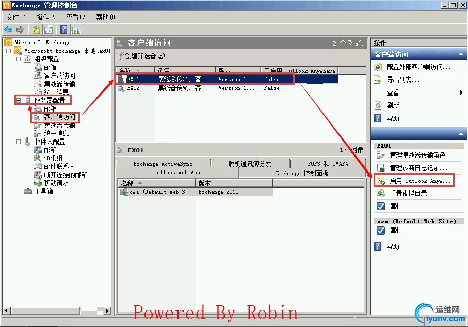Collapse the Microsoft Exchange 本地 node
The width and height of the screenshot is (468, 327).
pos(9,51)
